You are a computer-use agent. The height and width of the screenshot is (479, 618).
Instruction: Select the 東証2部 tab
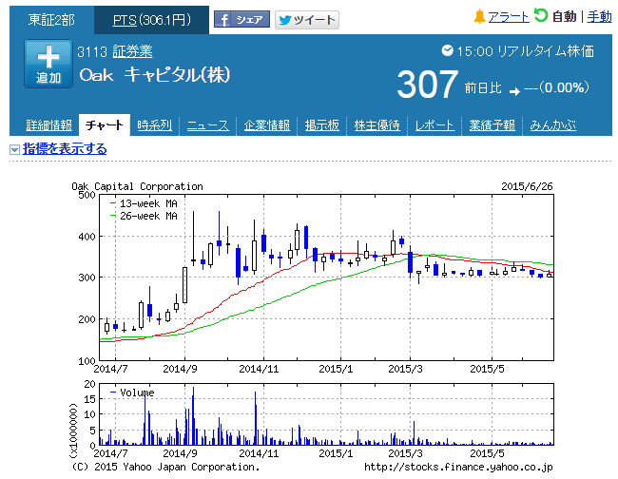click(x=51, y=20)
